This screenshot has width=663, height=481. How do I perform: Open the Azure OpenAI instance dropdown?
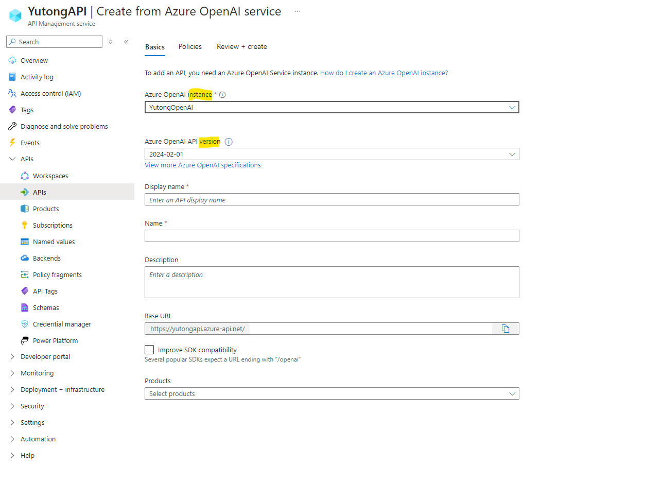coord(332,107)
